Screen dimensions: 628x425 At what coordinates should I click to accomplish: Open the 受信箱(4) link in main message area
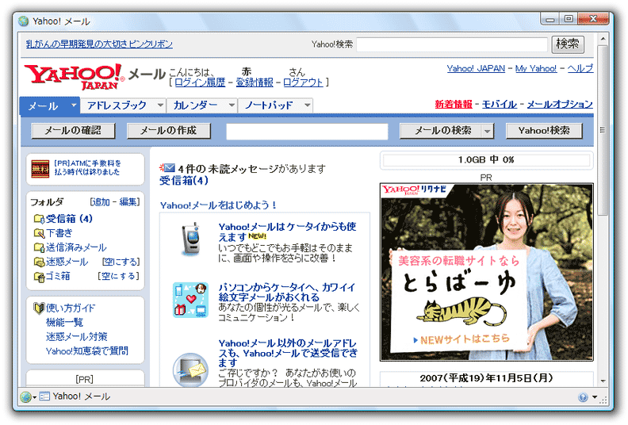[x=184, y=181]
